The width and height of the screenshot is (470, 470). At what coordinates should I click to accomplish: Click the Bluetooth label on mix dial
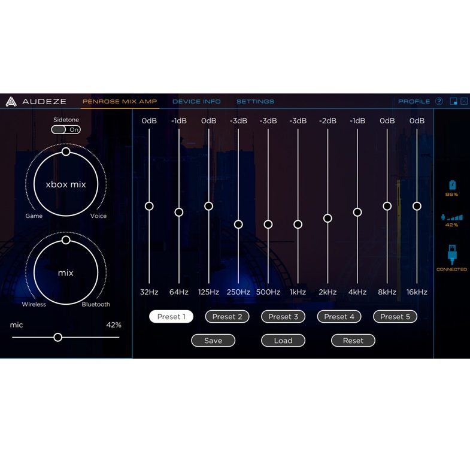pos(96,304)
